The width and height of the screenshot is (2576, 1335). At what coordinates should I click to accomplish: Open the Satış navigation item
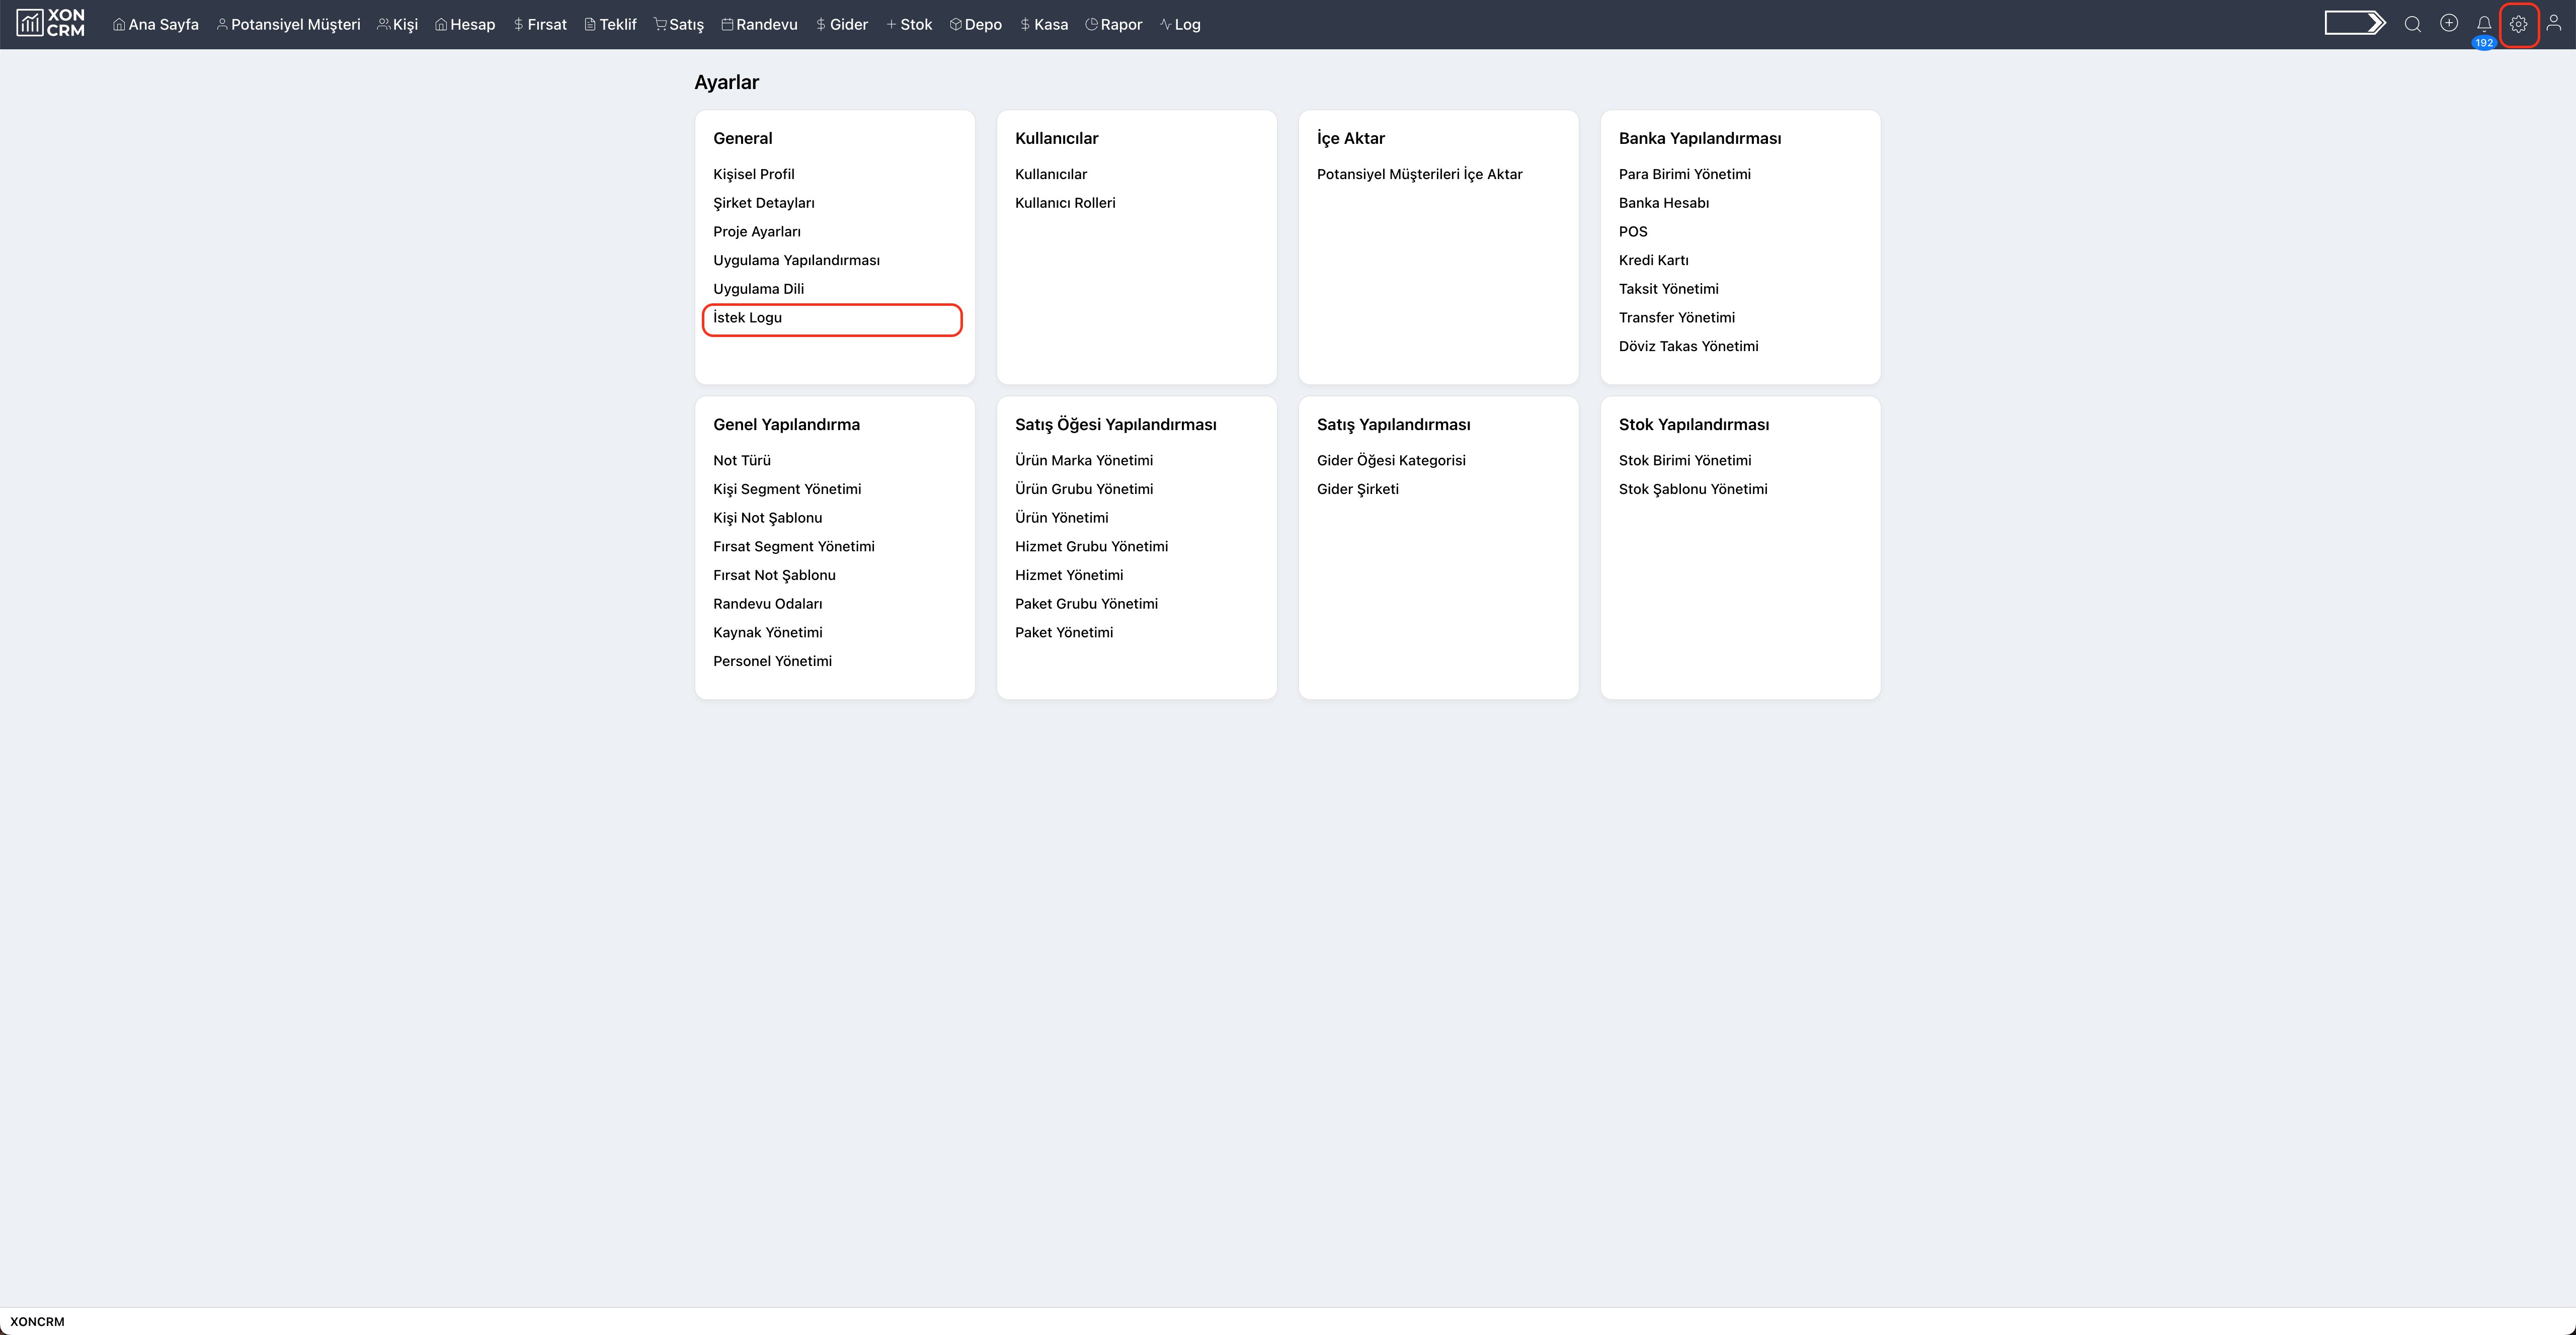pyautogui.click(x=679, y=24)
